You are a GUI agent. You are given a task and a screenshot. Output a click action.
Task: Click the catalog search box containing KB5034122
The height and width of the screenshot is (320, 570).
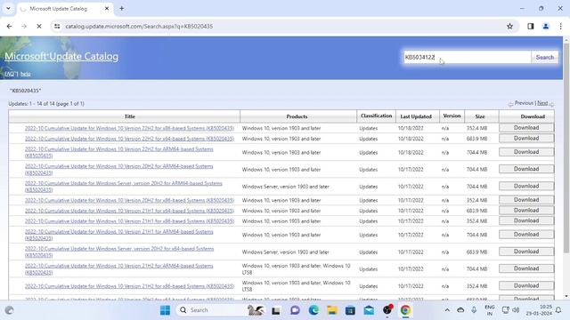(x=467, y=57)
